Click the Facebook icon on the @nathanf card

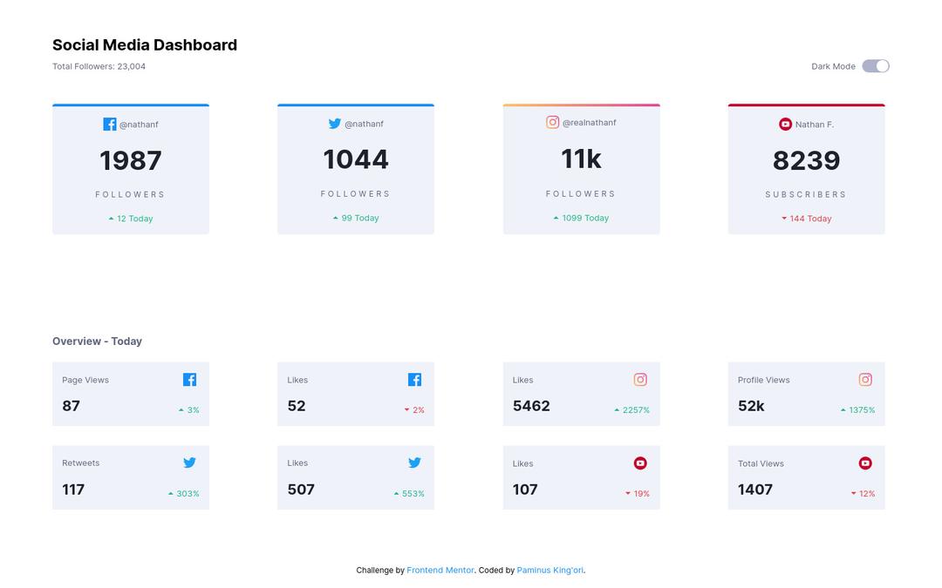click(110, 125)
